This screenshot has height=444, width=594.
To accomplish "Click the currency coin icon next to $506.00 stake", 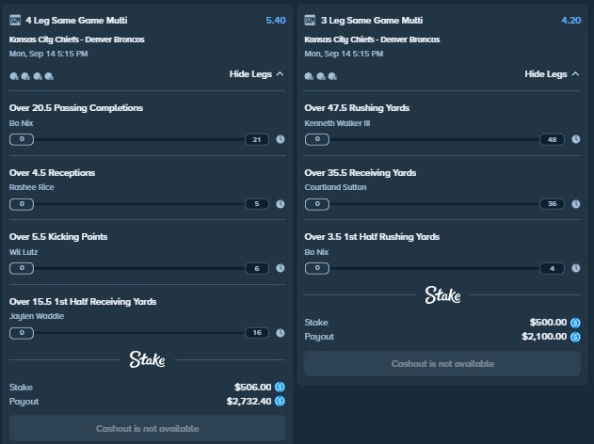I will 280,387.
